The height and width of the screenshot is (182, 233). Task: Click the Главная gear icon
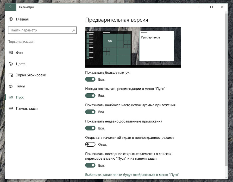coord(11,19)
